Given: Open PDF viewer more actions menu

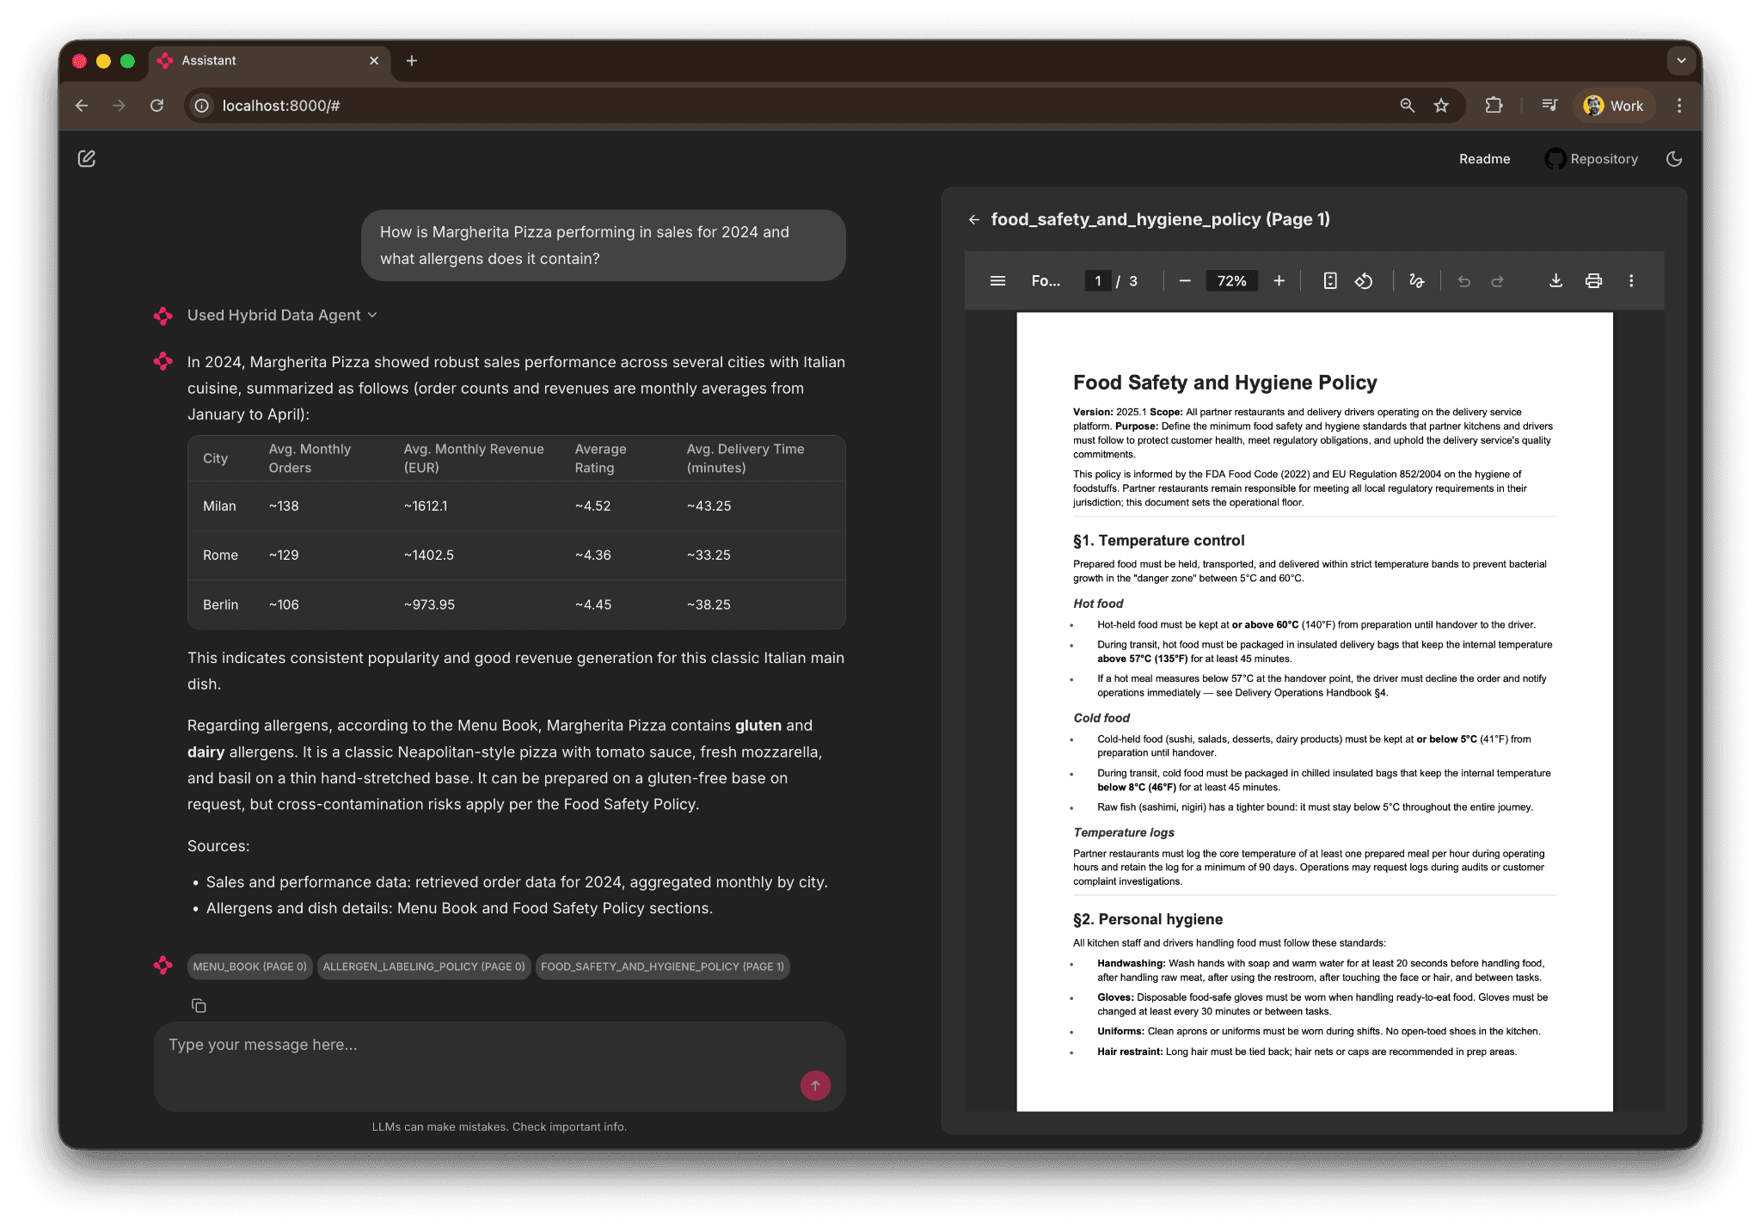Looking at the screenshot, I should coord(1631,280).
